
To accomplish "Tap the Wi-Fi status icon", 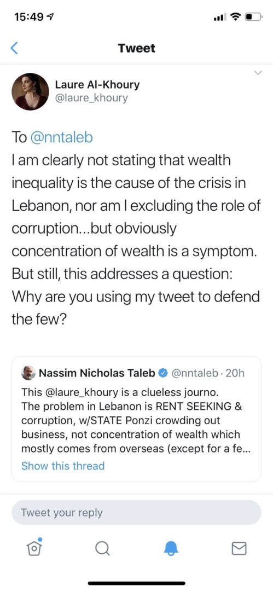I will (x=236, y=17).
